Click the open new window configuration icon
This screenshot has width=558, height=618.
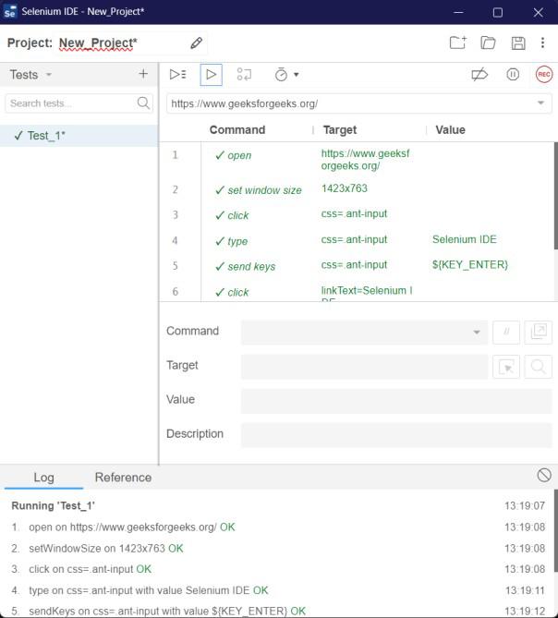pyautogui.click(x=539, y=332)
